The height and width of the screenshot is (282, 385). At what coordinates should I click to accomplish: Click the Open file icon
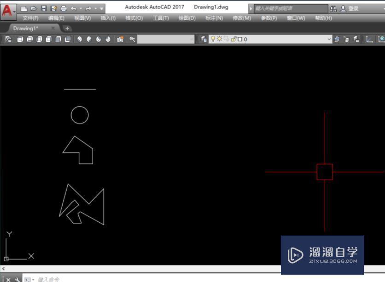(34, 7)
